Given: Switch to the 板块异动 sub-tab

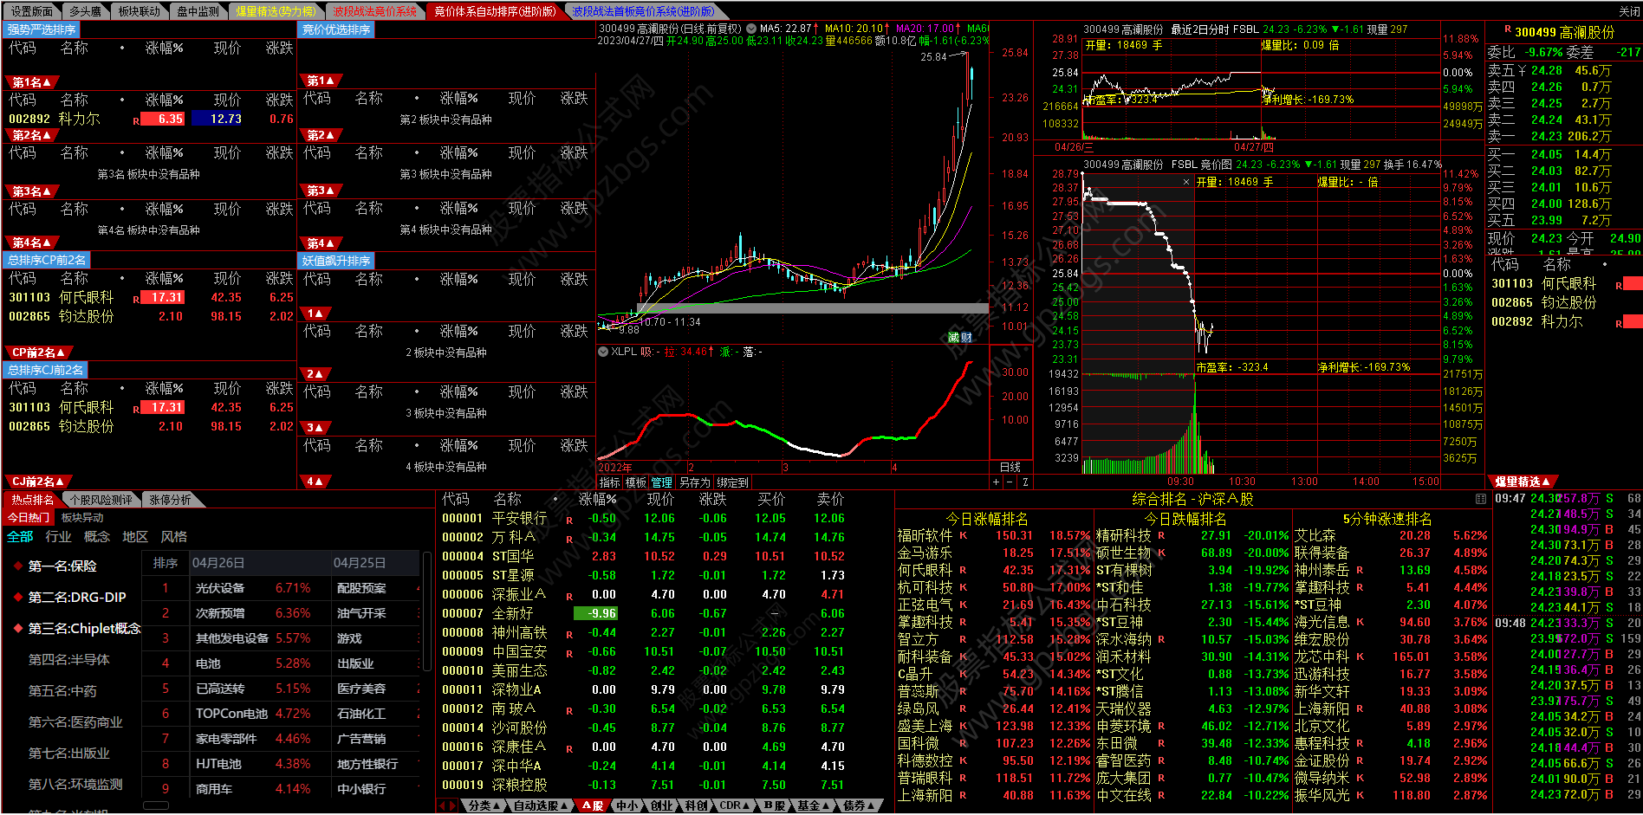Looking at the screenshot, I should [x=82, y=517].
